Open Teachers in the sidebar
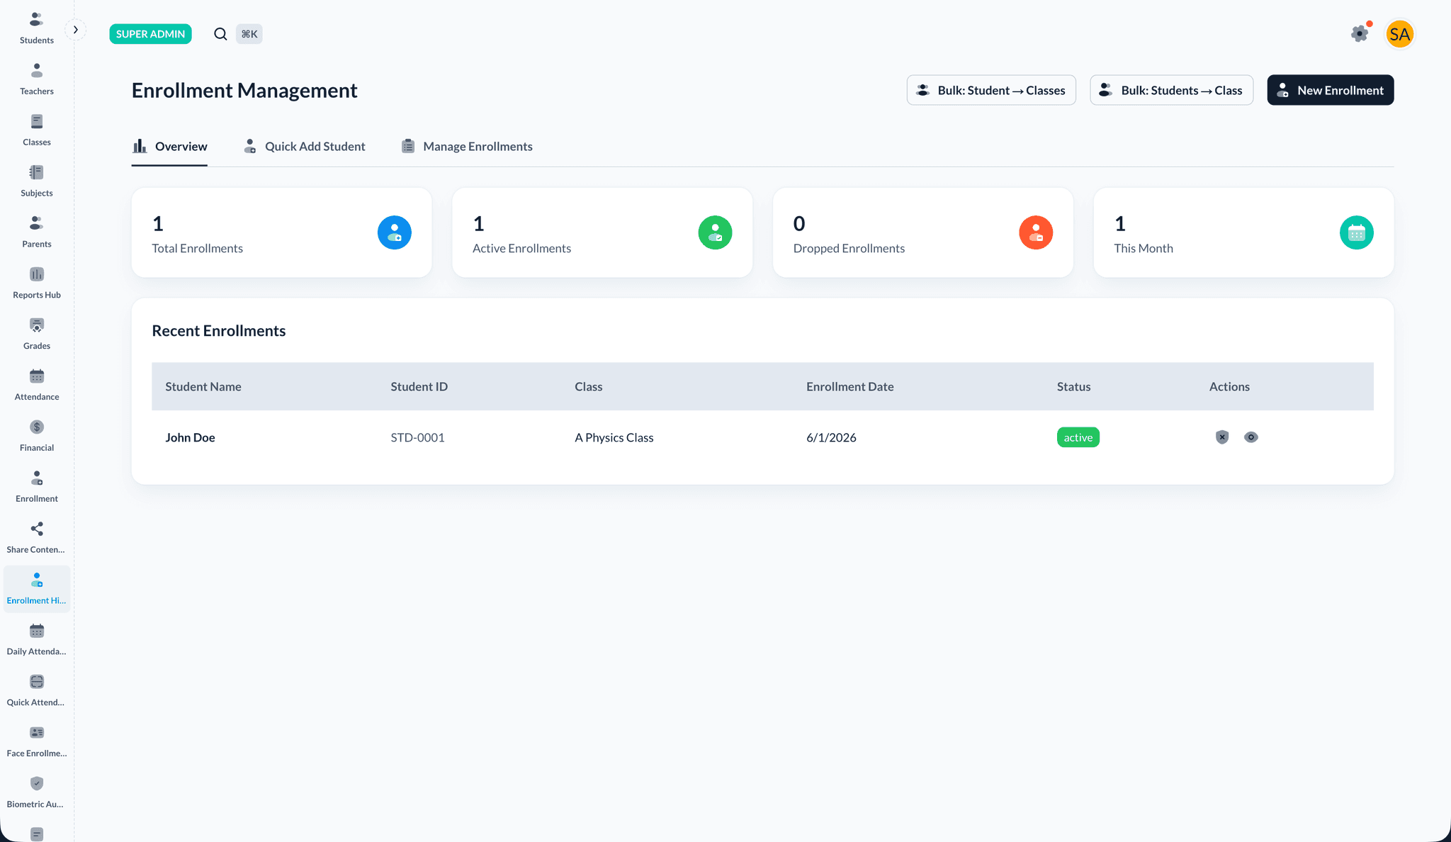The width and height of the screenshot is (1451, 842). click(37, 79)
